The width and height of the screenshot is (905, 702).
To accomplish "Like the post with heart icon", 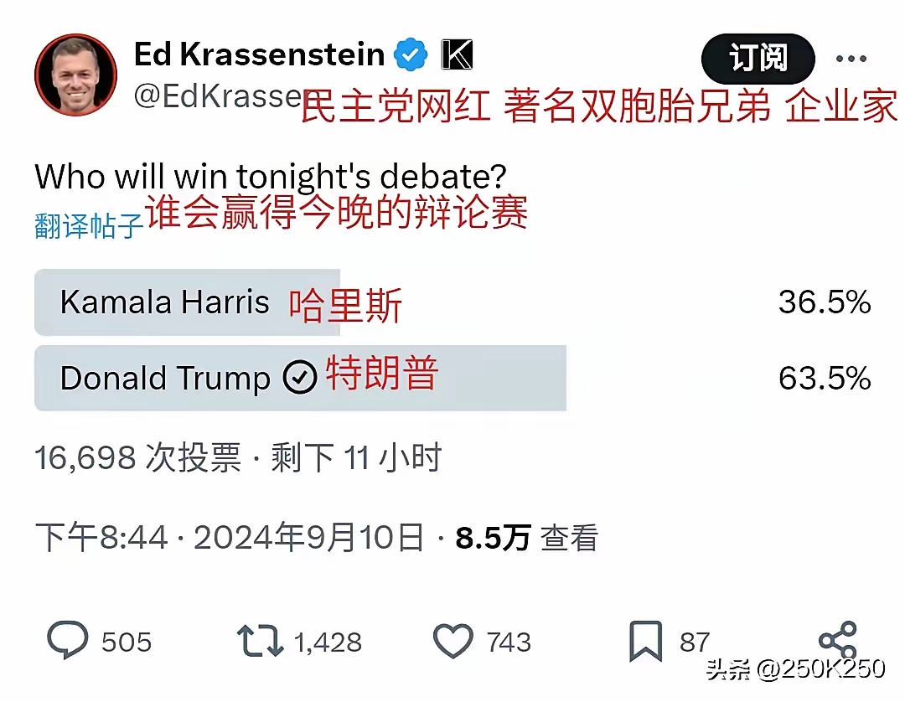I will [453, 642].
